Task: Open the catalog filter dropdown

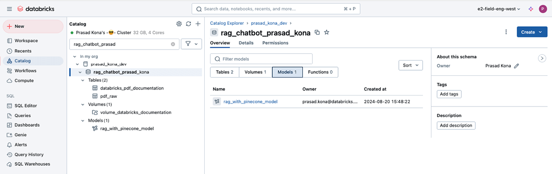Action: (x=191, y=44)
